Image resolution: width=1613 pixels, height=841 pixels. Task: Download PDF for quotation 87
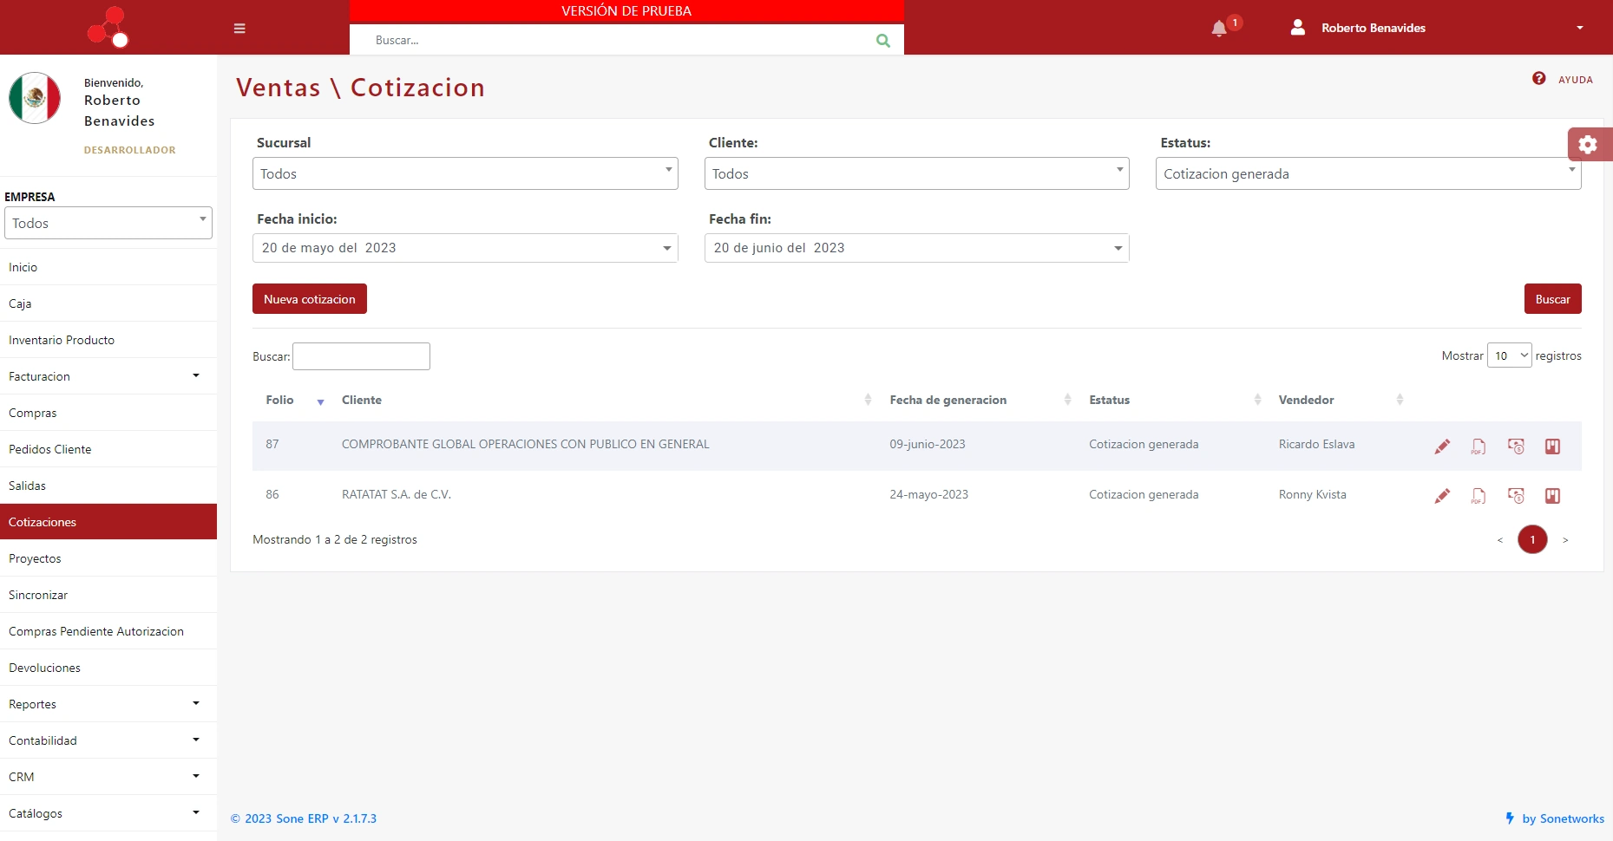[1479, 447]
